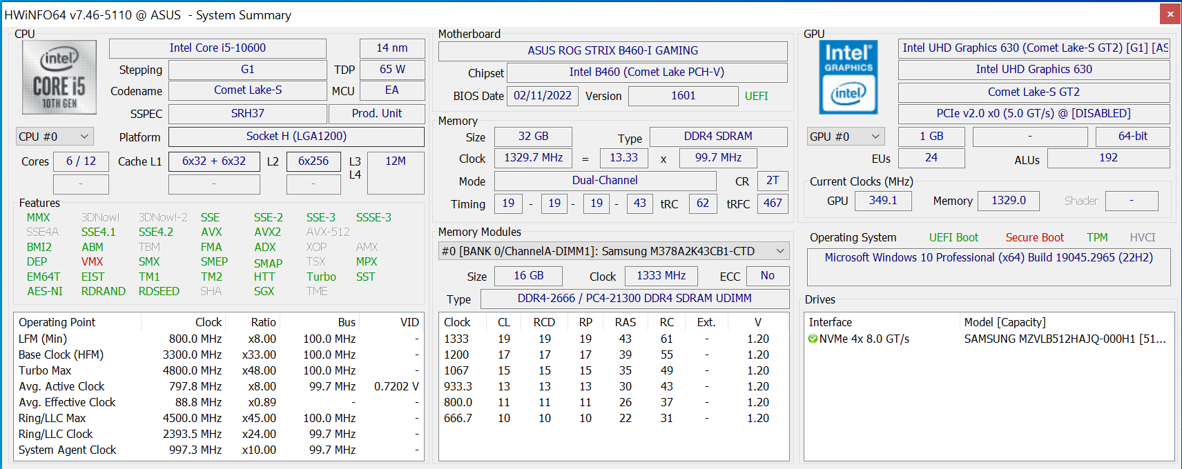Click the 2T command rate value

coord(773,181)
